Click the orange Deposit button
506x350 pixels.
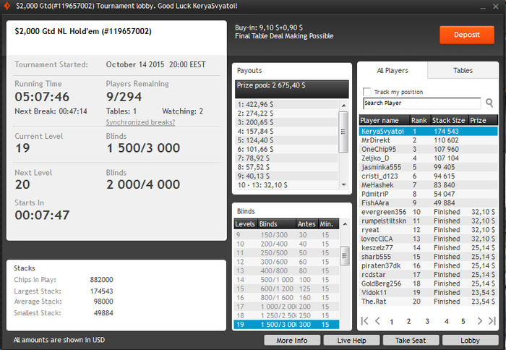(x=467, y=35)
